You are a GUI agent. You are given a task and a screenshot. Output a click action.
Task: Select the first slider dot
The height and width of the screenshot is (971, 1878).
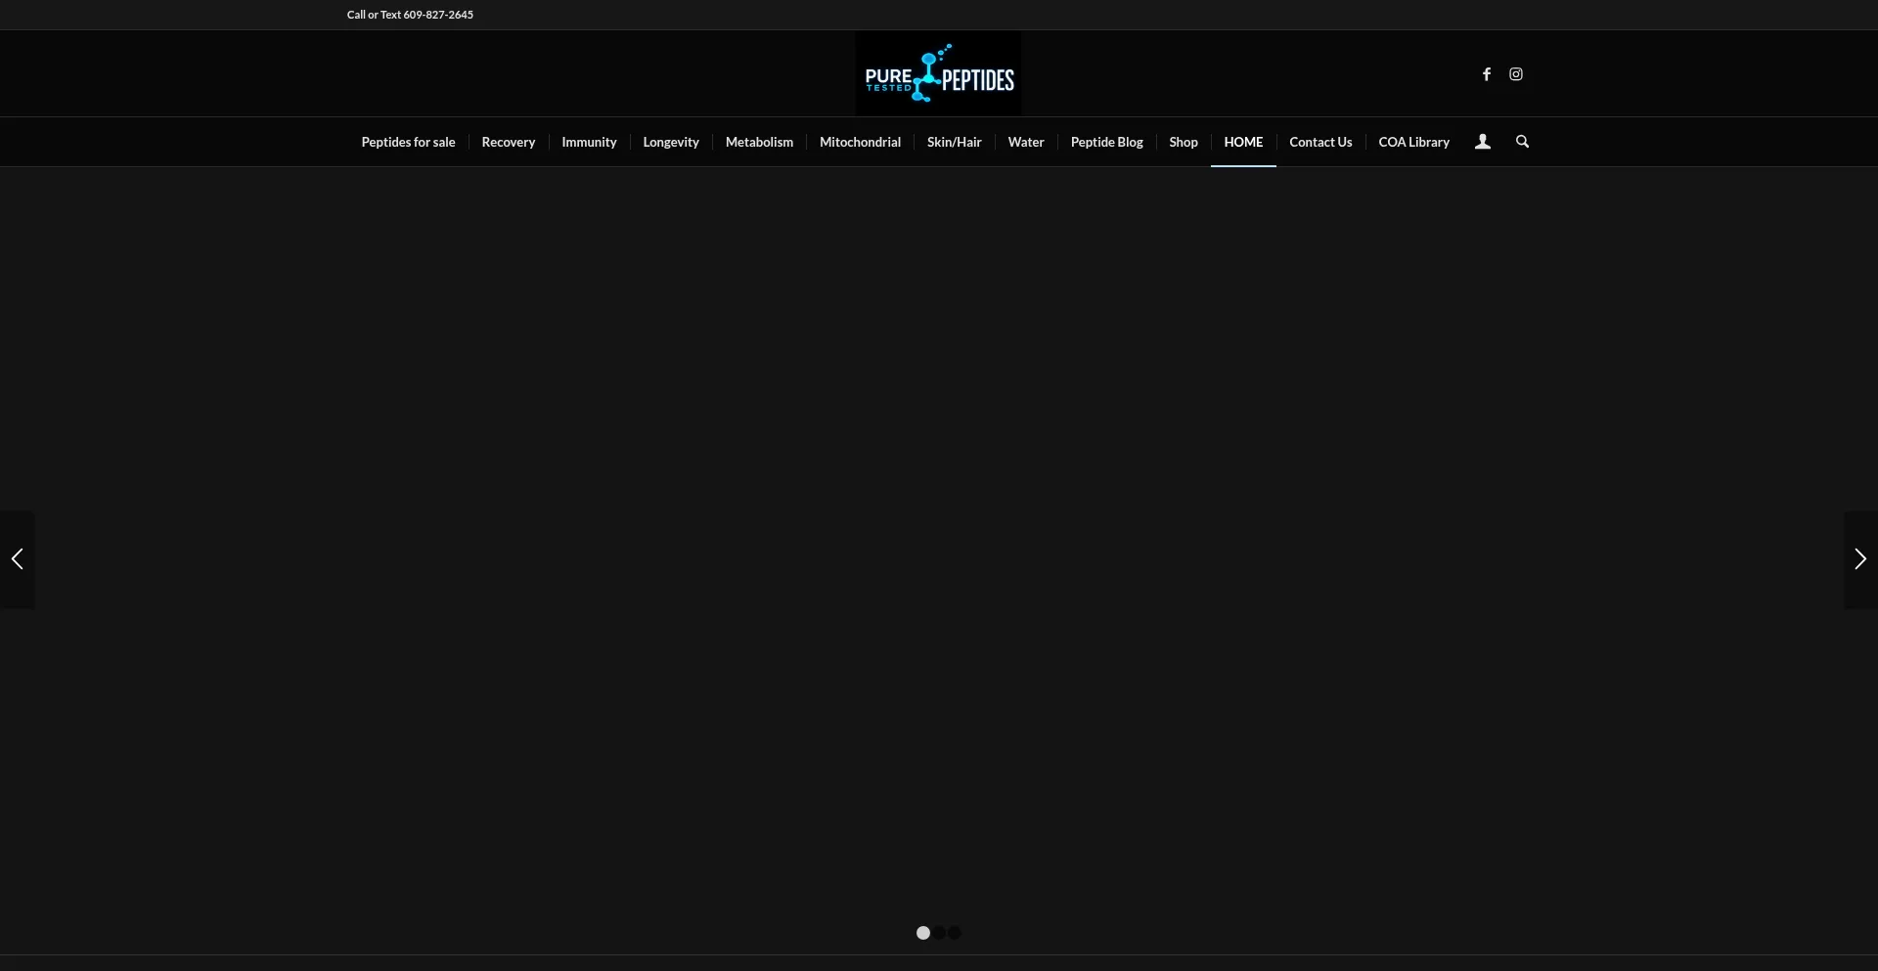(x=922, y=933)
